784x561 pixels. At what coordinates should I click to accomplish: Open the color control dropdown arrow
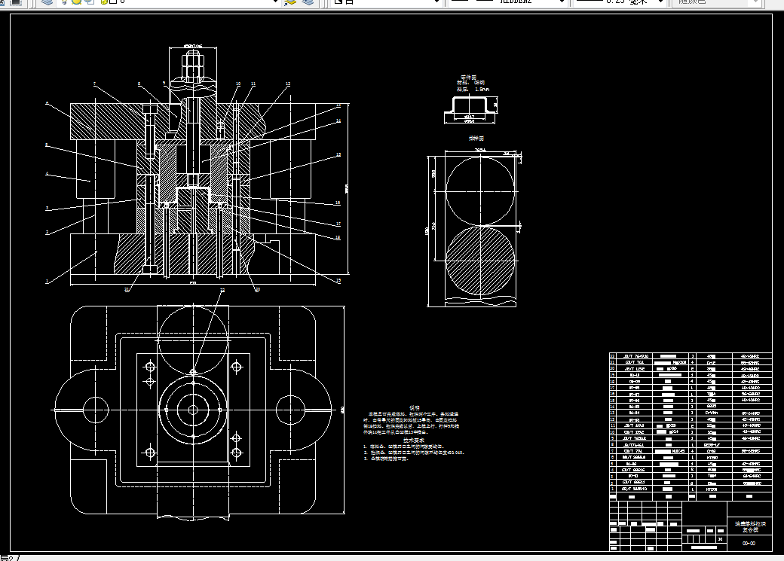[x=436, y=2]
